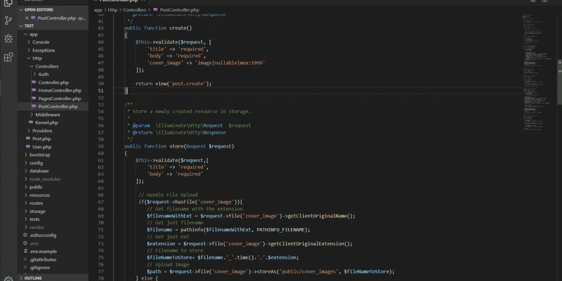Click the PHP icon beside User.php

(28, 147)
